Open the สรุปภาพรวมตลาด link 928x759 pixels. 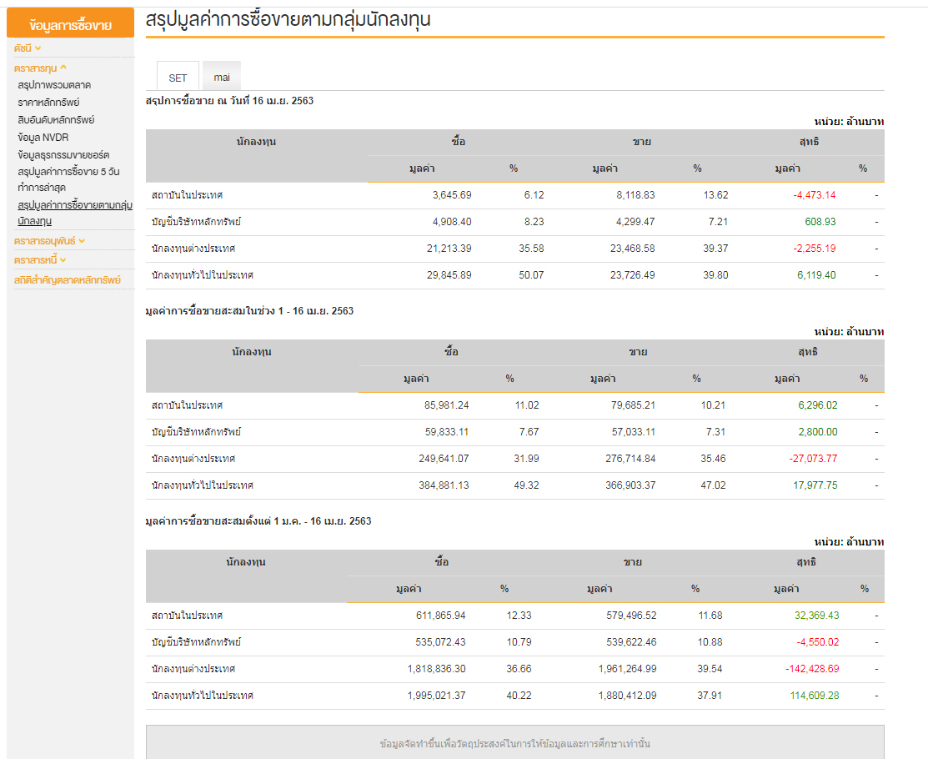54,85
